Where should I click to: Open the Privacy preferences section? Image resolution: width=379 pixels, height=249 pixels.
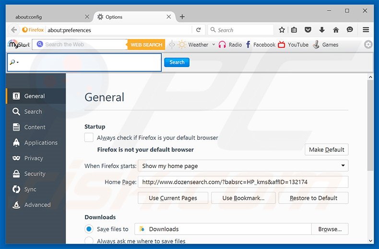pos(36,158)
